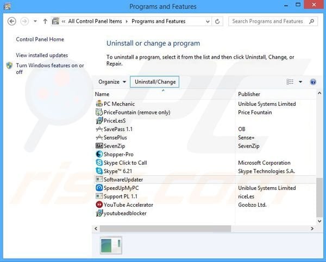Click the window title bar system icon

click(7, 7)
